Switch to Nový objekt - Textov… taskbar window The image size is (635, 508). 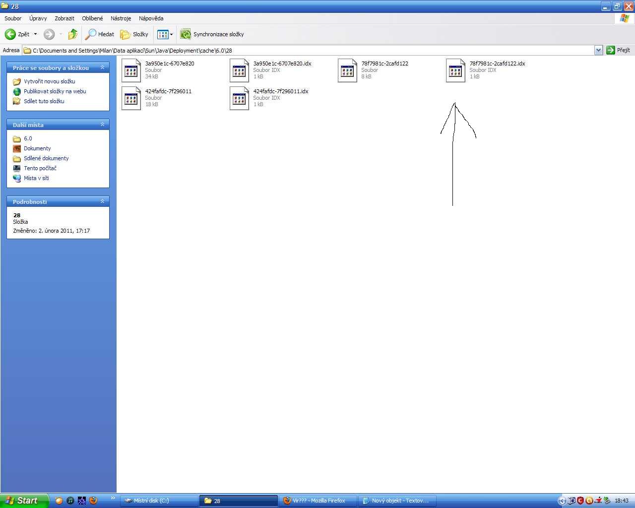click(397, 501)
